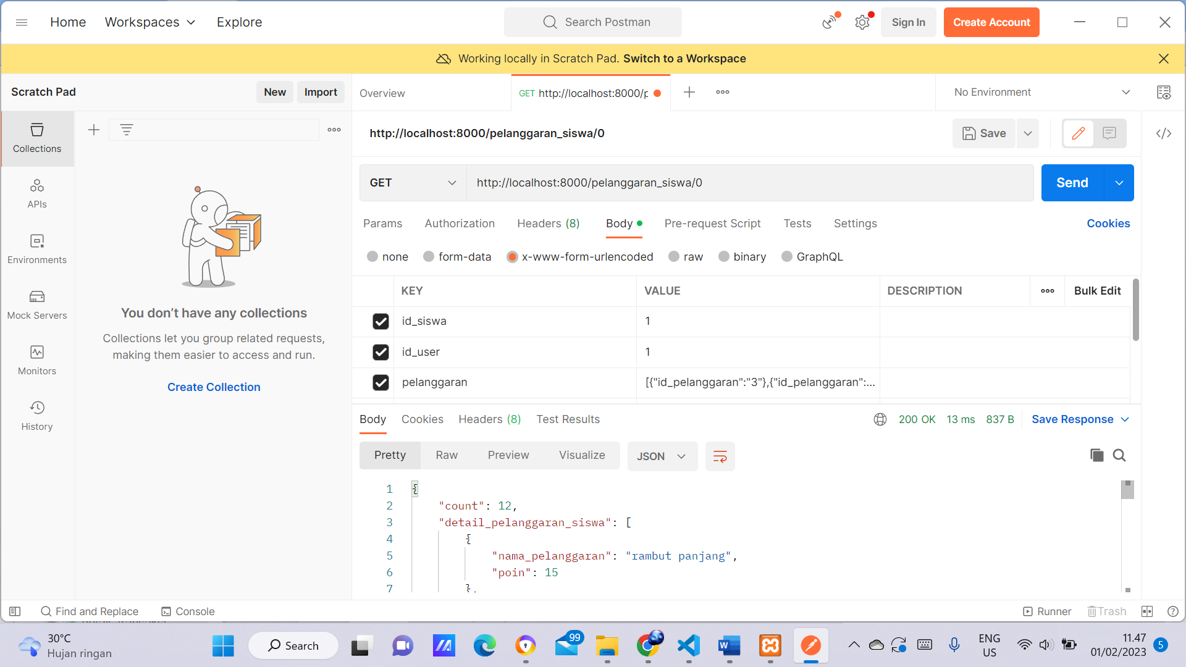Open the Postman Console
Screen dimensions: 1186x667
coord(188,611)
